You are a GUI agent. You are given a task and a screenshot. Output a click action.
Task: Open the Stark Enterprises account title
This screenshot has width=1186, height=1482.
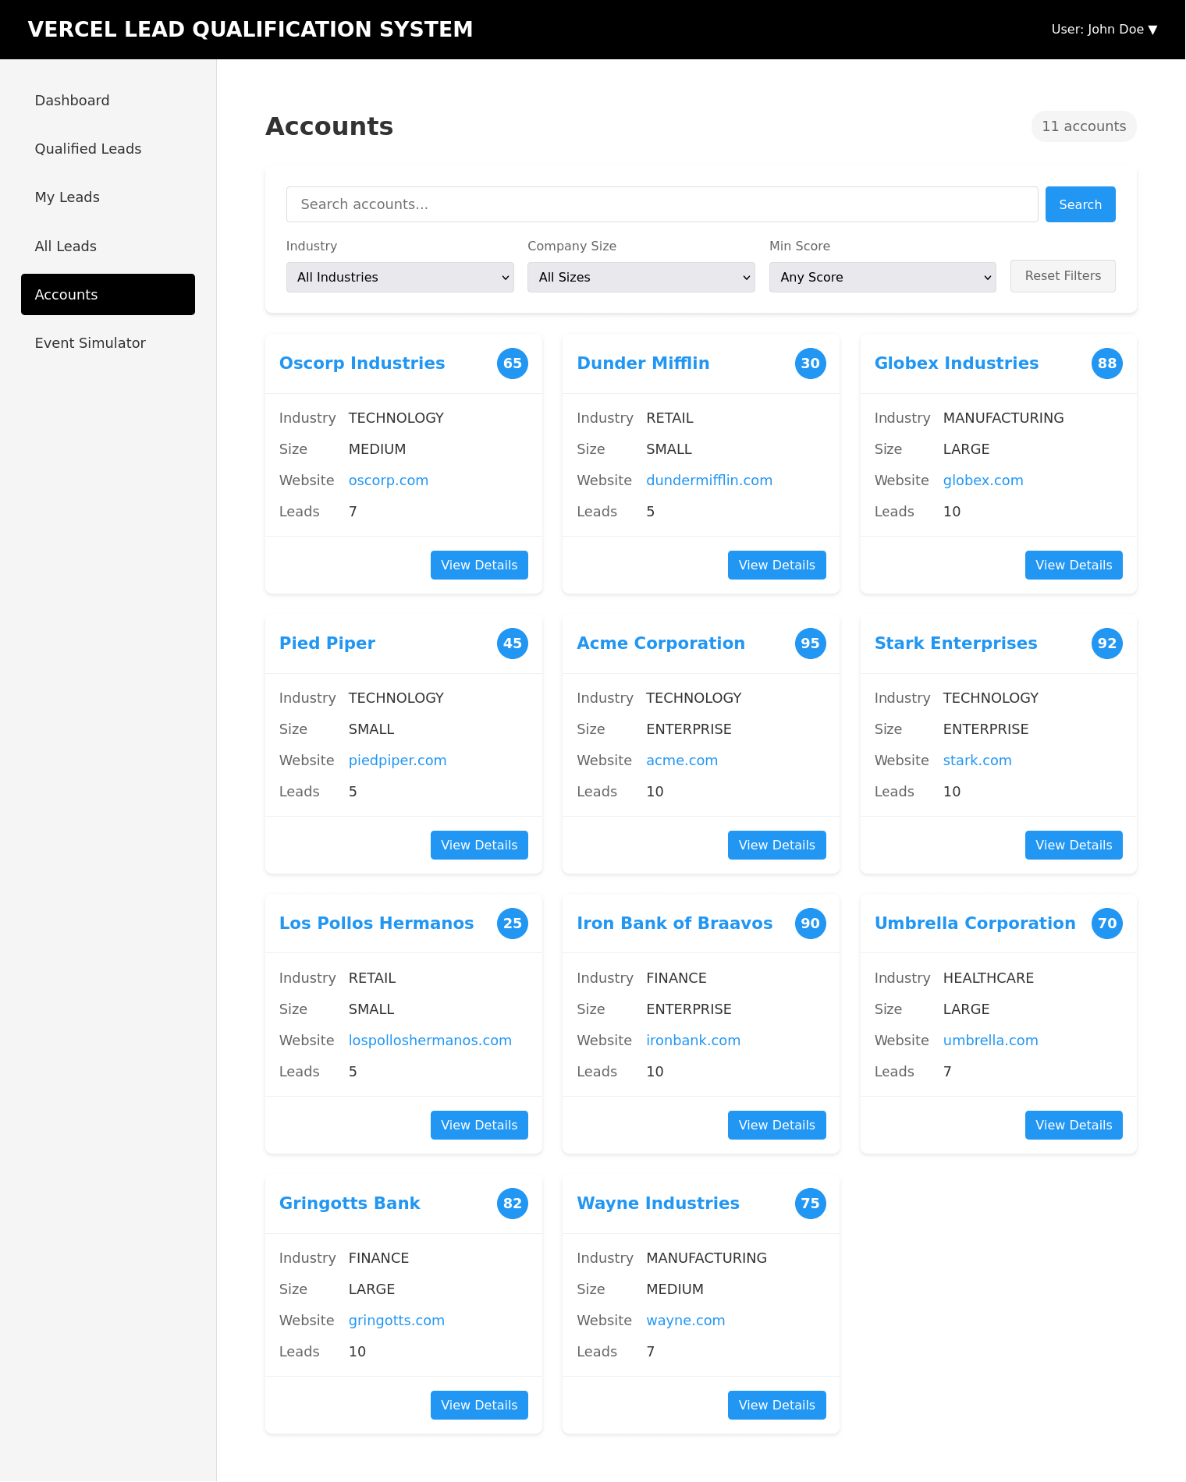coord(956,643)
